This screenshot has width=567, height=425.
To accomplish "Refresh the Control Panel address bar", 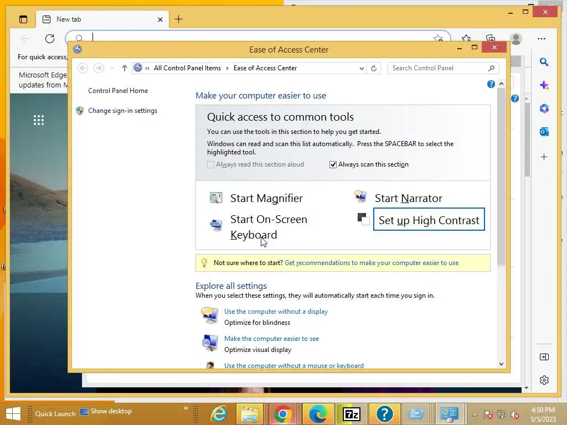I will coord(374,68).
